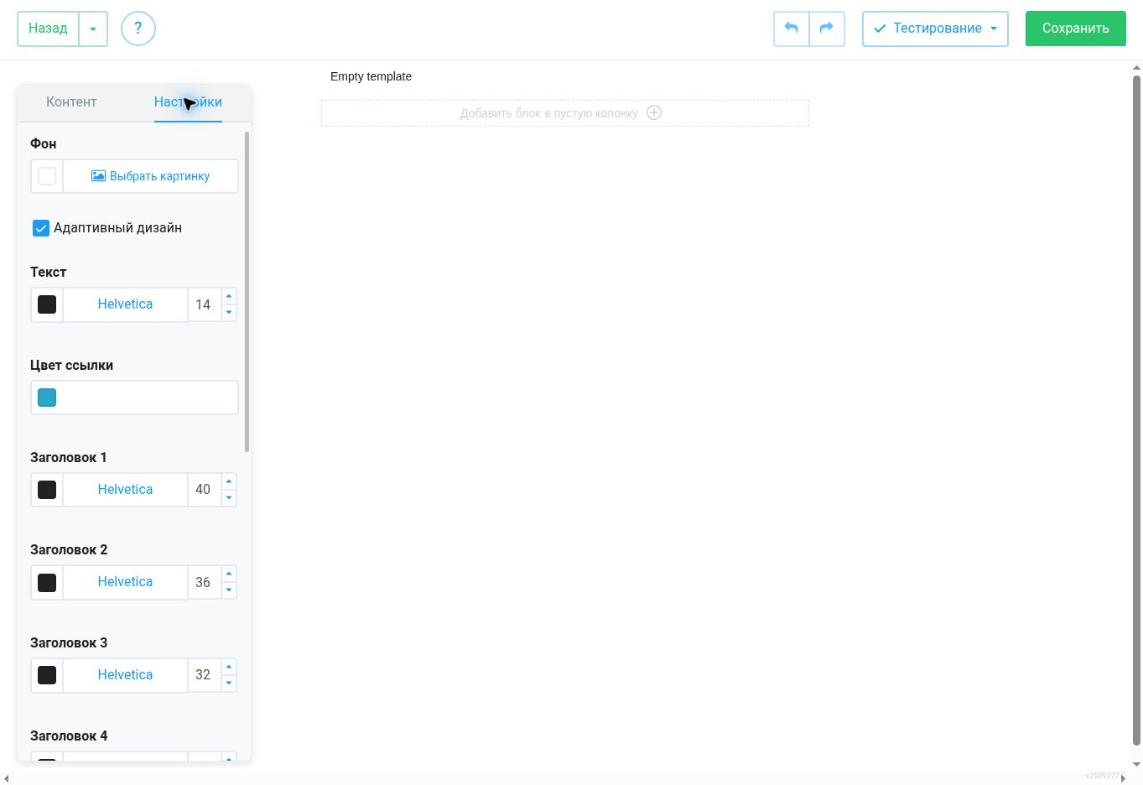Increase Текст font size with up arrow
Viewport: 1143px width, 785px height.
229,296
